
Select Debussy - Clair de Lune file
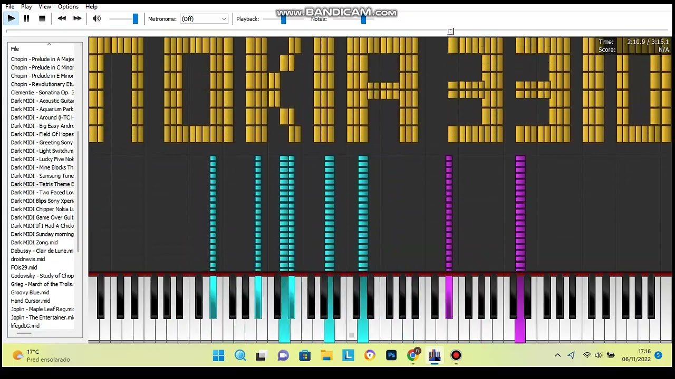tap(42, 251)
